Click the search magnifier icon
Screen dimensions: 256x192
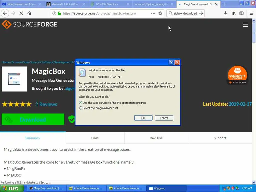pyautogui.click(x=170, y=13)
